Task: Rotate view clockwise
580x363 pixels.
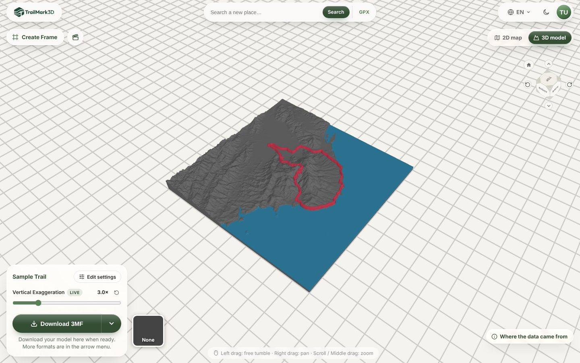Action: click(570, 85)
